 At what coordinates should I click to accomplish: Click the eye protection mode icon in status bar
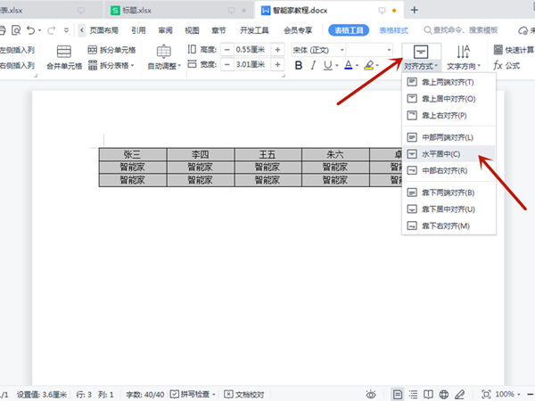tap(371, 394)
